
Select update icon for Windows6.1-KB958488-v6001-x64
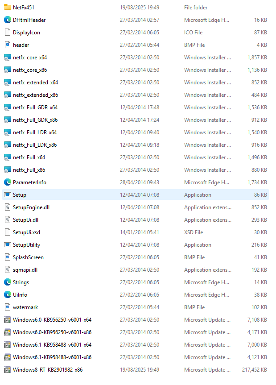pyautogui.click(x=8, y=345)
